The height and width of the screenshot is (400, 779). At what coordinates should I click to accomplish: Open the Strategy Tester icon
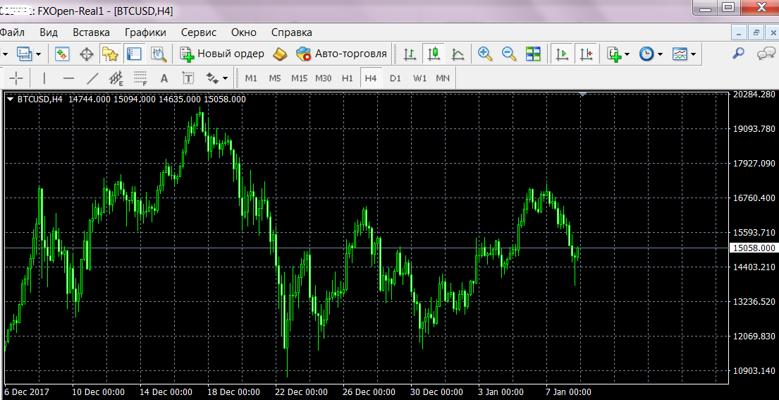[x=158, y=54]
